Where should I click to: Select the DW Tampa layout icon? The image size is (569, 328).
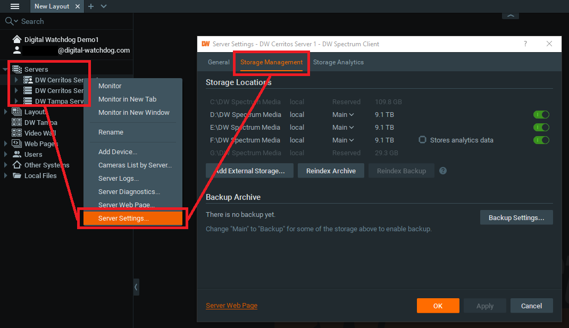tap(16, 122)
